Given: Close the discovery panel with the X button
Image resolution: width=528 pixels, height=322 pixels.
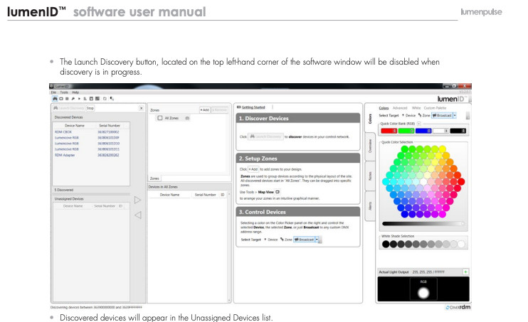Looking at the screenshot, I should [141, 108].
